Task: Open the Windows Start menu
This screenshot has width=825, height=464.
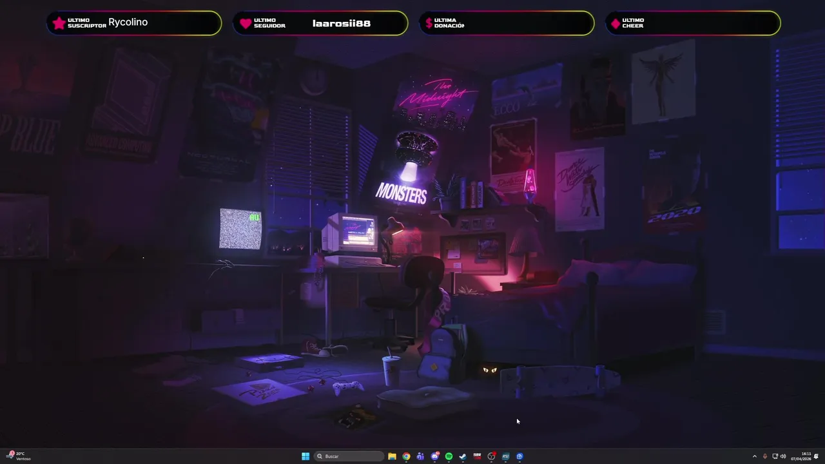Action: click(306, 456)
